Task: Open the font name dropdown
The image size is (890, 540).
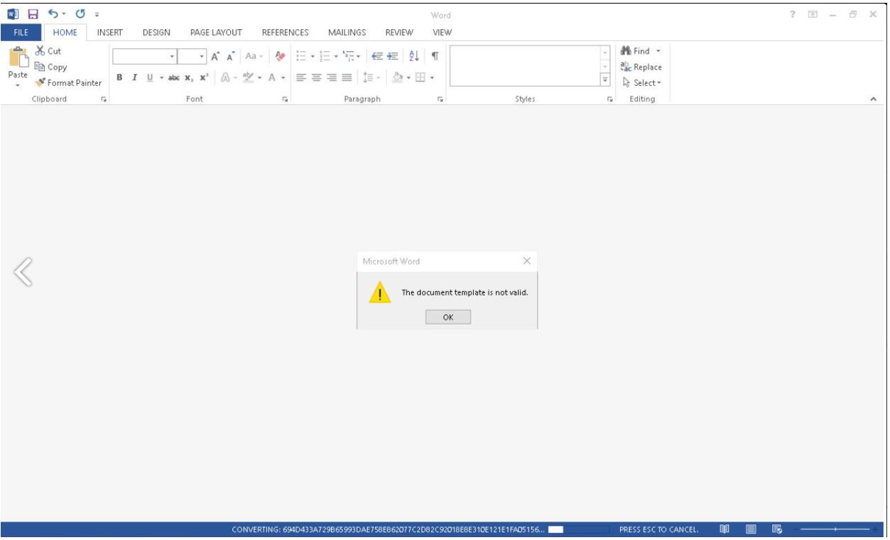Action: coord(173,55)
